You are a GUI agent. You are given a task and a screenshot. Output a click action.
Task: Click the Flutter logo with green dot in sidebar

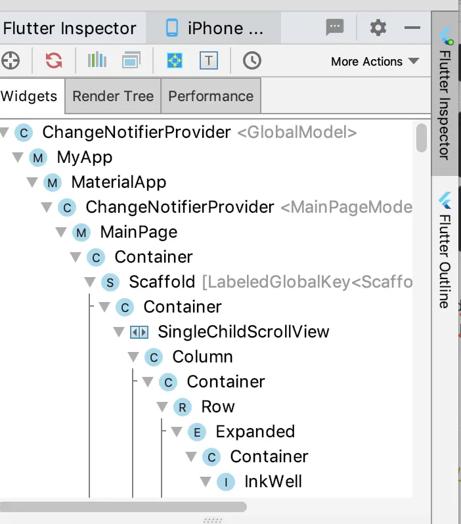(446, 36)
